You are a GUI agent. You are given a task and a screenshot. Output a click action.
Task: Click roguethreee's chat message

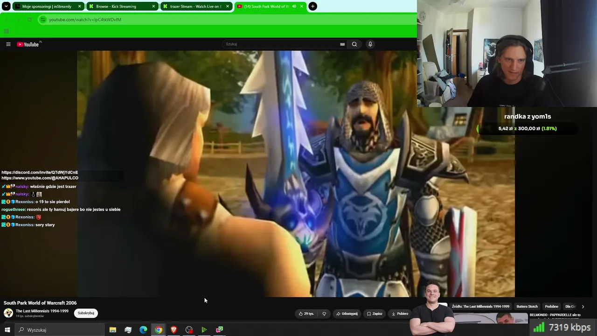coord(61,210)
